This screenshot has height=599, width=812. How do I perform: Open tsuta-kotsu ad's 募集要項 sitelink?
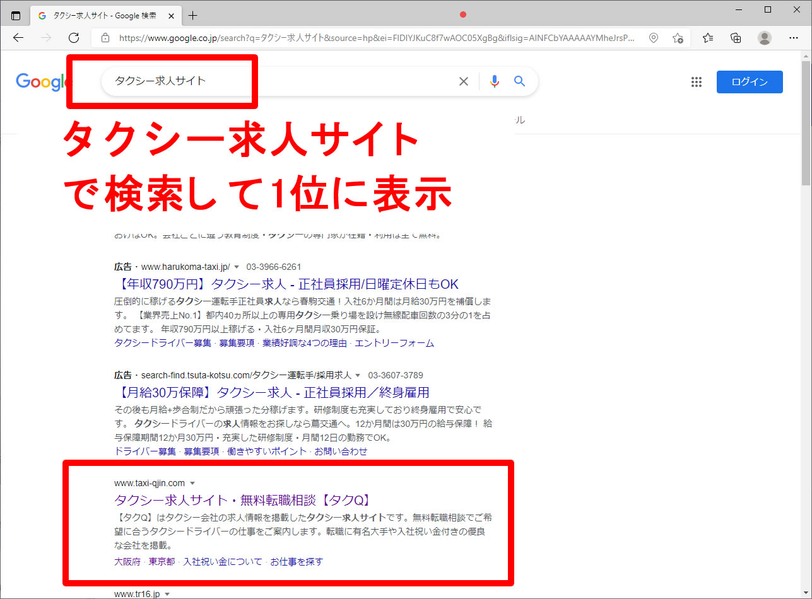[x=201, y=451]
